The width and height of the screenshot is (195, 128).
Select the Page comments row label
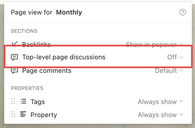[47, 71]
